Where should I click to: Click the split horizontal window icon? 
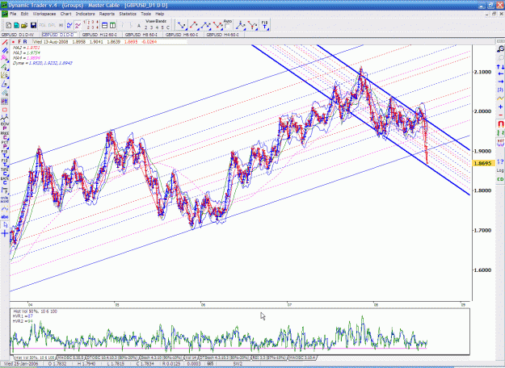click(105, 25)
